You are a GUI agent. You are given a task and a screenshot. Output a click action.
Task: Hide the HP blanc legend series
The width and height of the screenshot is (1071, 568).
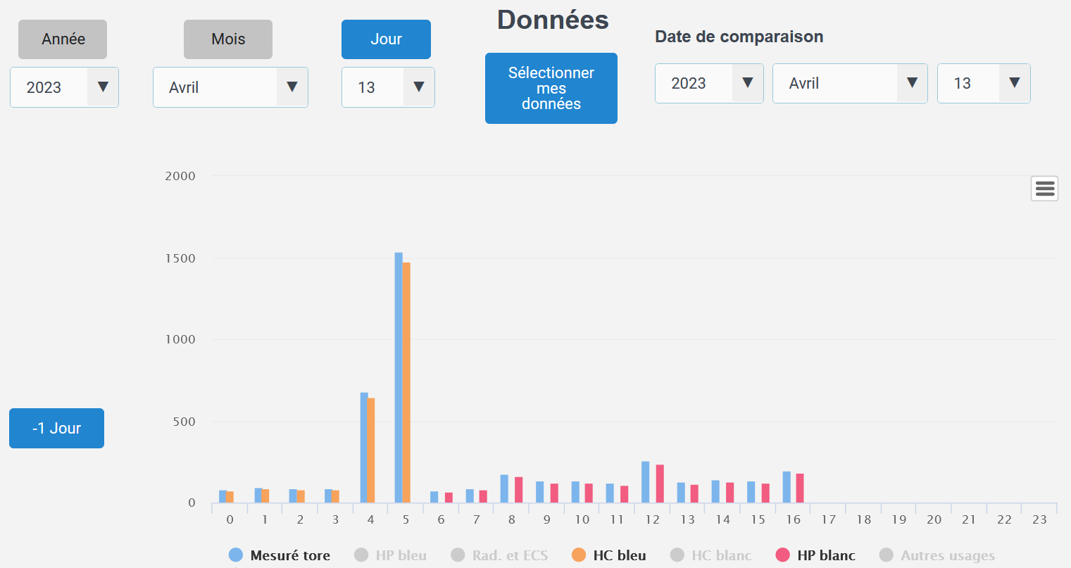click(815, 555)
